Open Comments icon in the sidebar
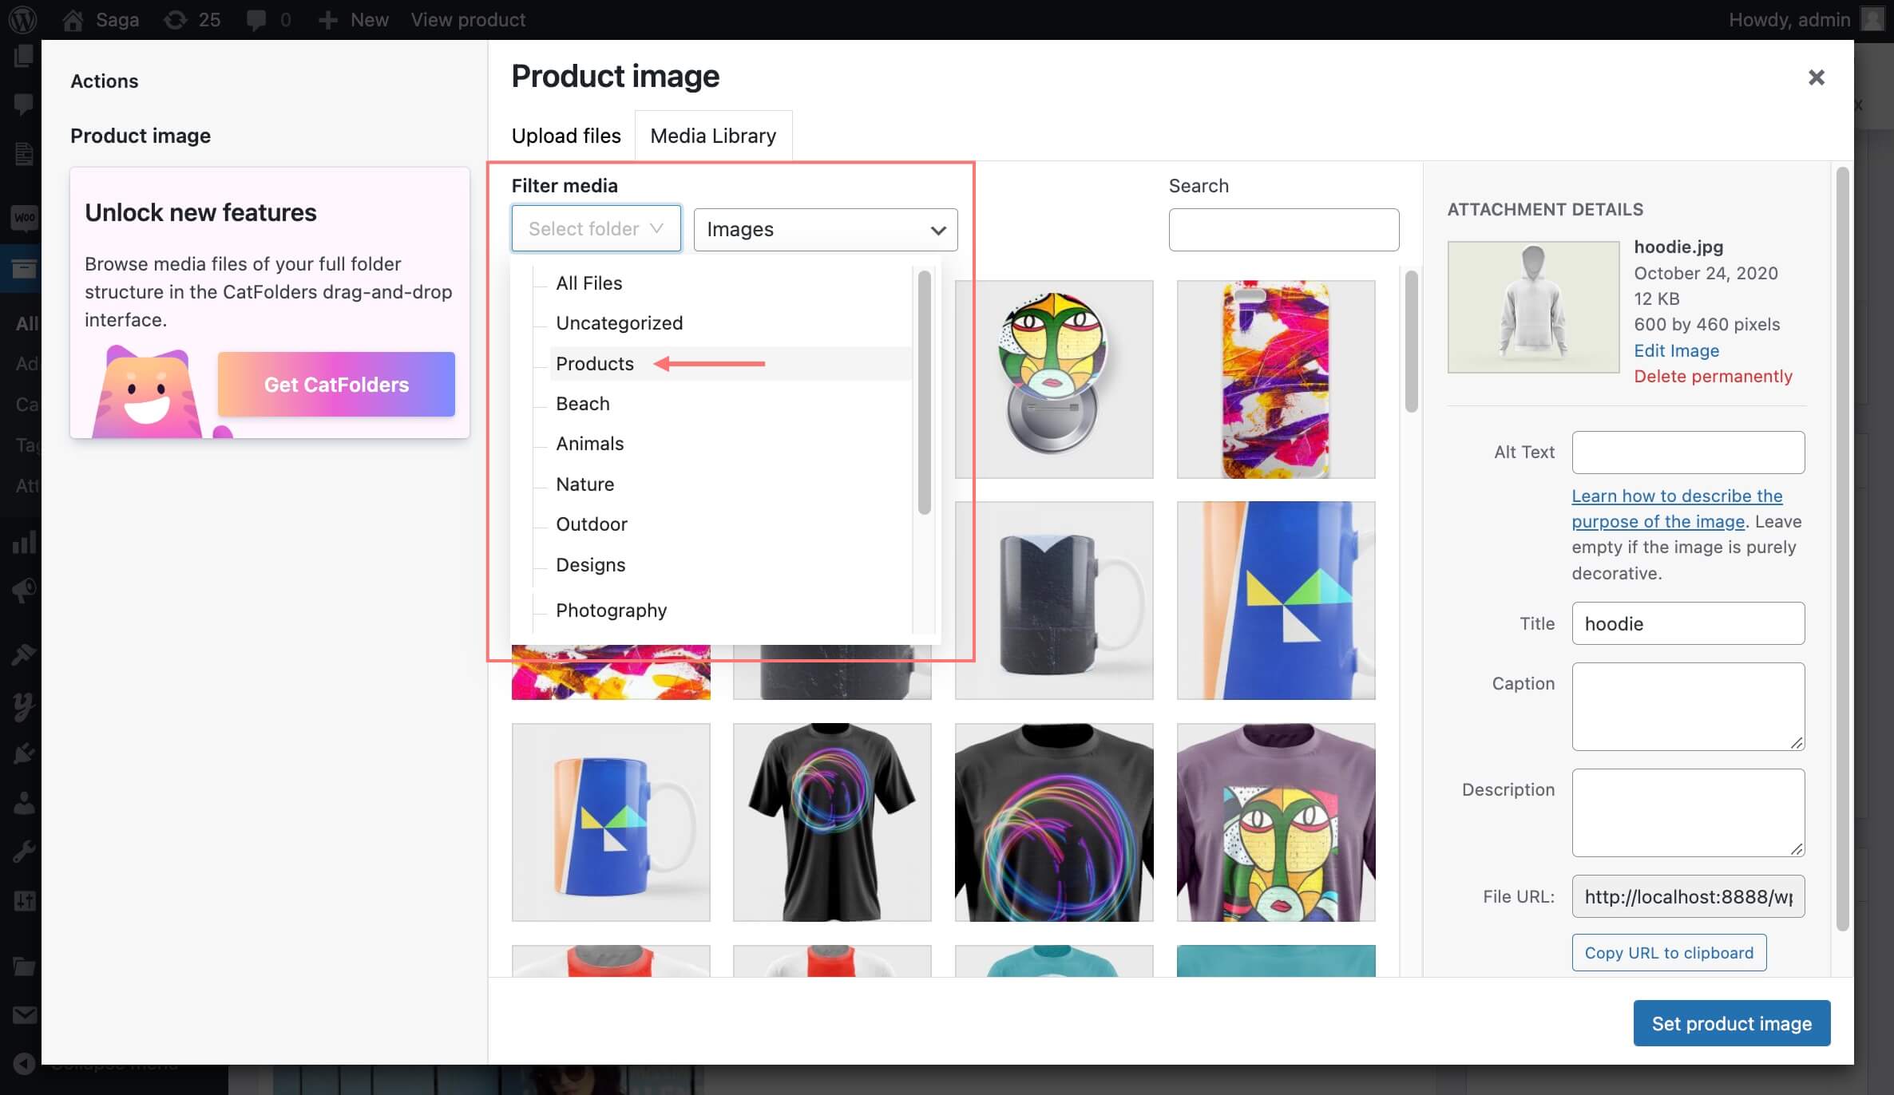 [x=23, y=103]
